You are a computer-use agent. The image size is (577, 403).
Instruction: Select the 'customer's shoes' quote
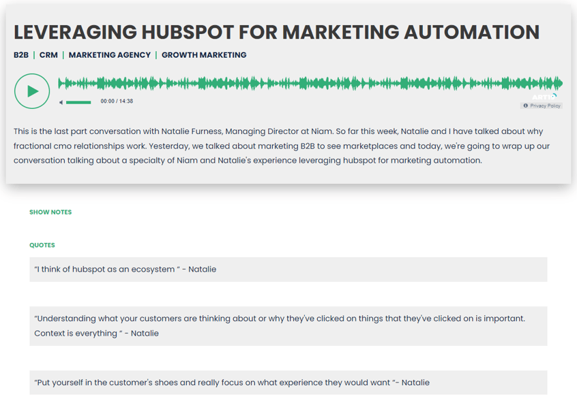288,383
